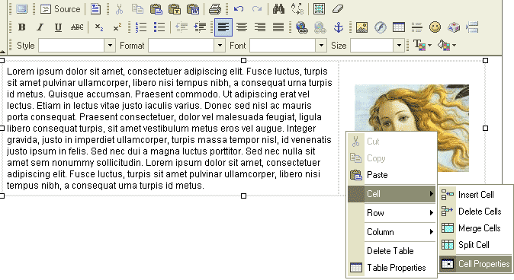This screenshot has width=514, height=280.
Task: Open the Size dropdown
Action: 399,46
